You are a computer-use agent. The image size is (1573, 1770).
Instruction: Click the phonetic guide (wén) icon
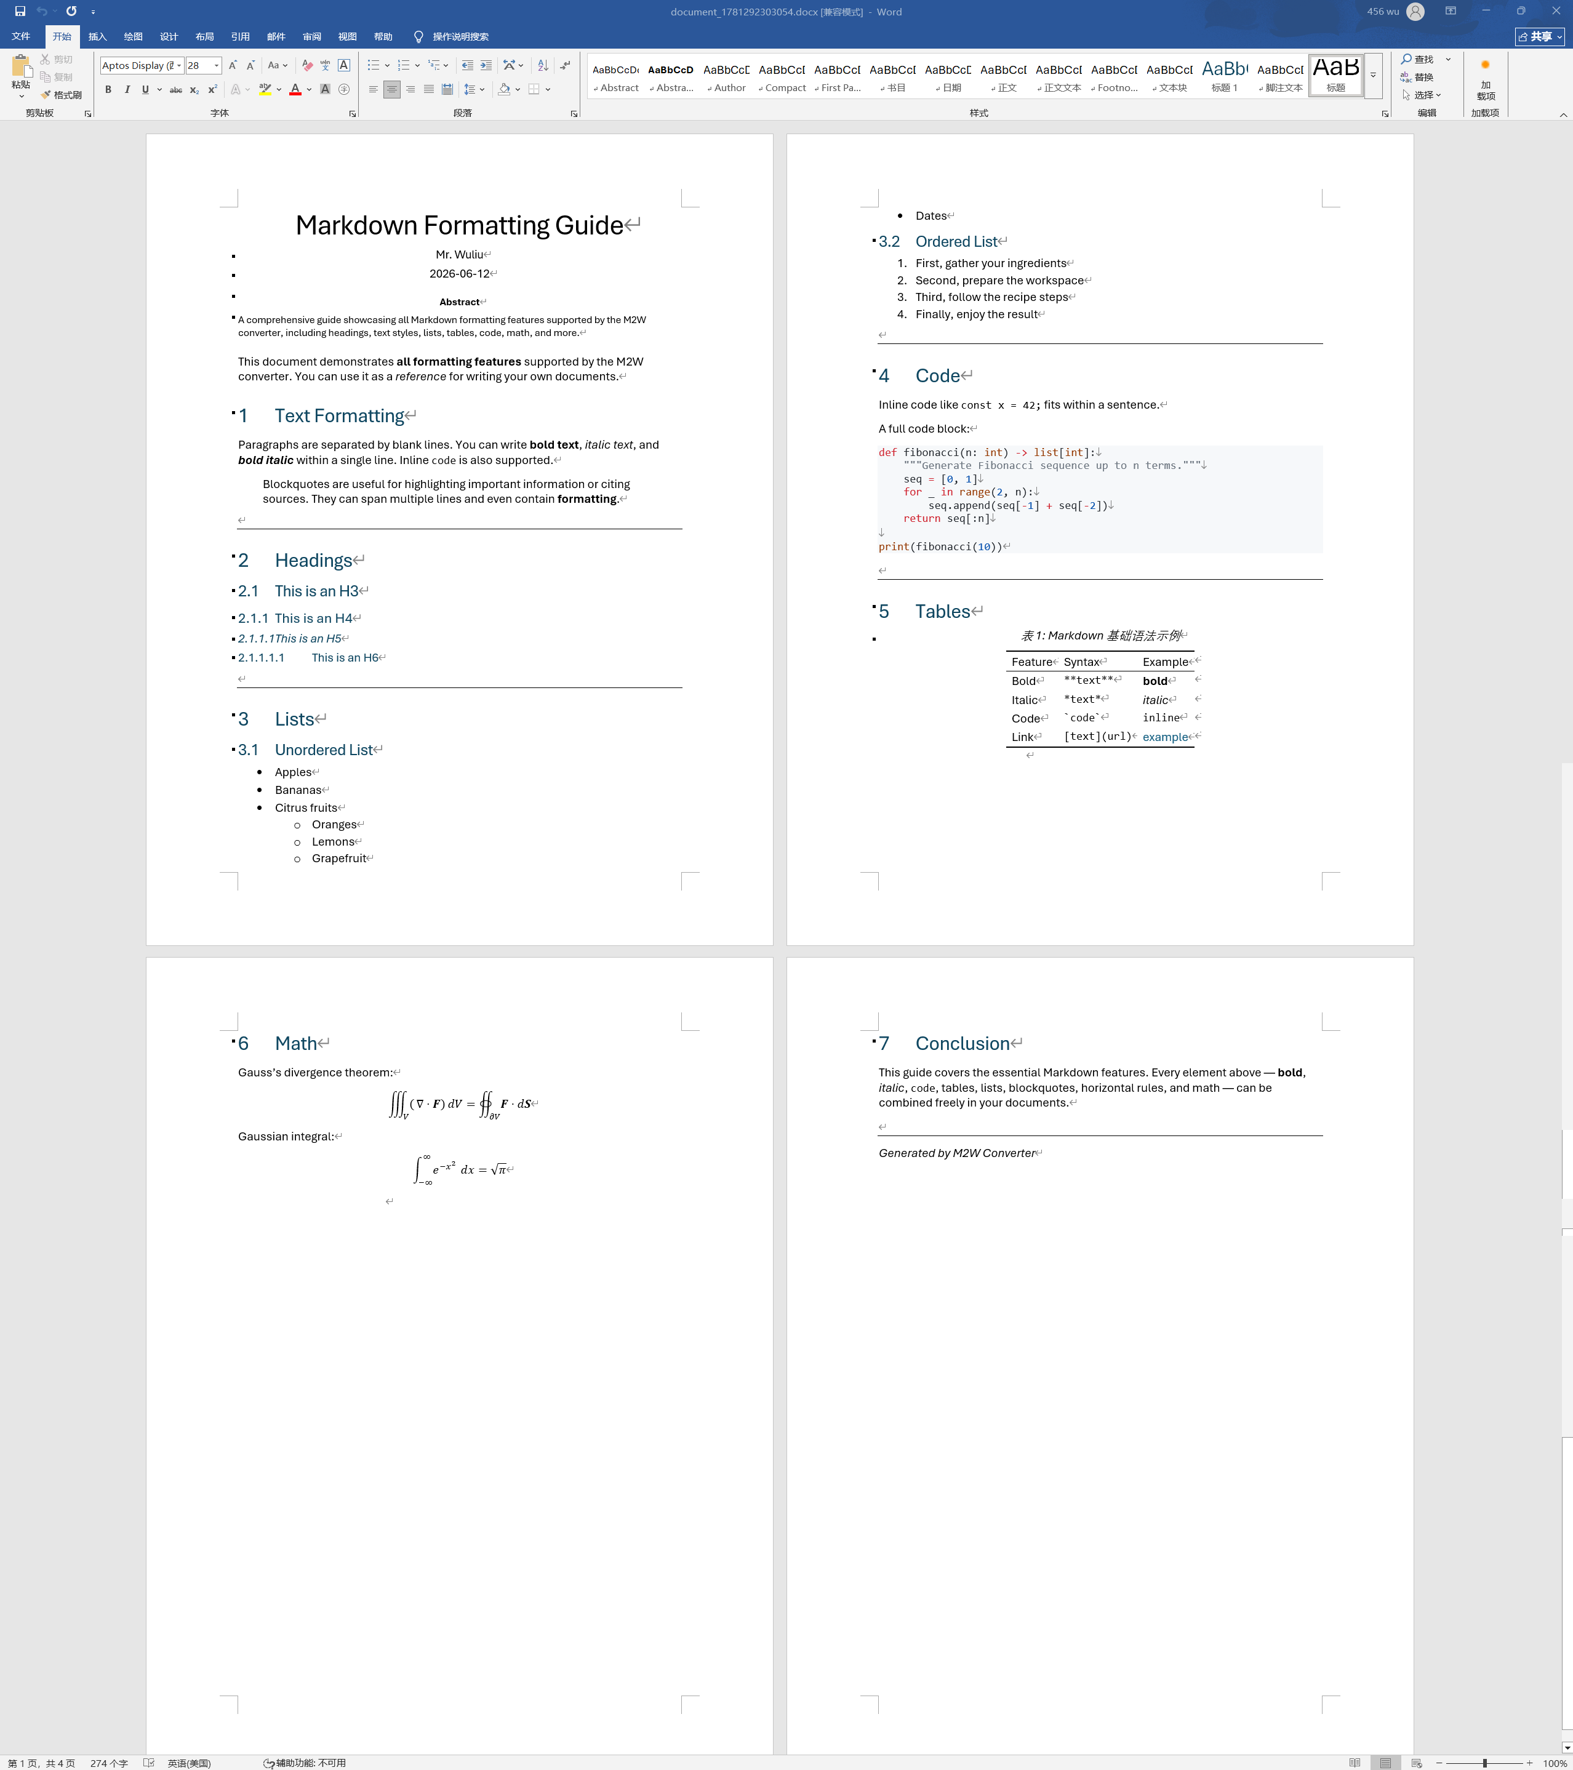click(x=325, y=66)
